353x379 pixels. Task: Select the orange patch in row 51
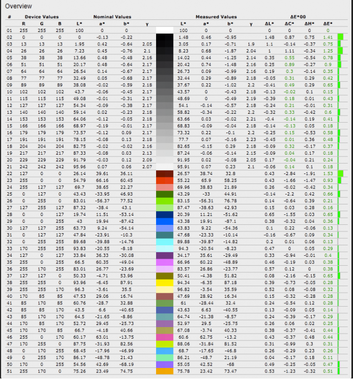(164, 371)
